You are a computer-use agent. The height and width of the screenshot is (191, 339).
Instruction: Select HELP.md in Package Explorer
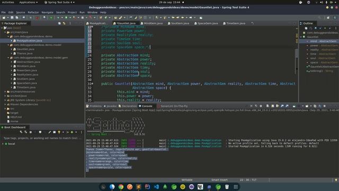[x=15, y=117]
